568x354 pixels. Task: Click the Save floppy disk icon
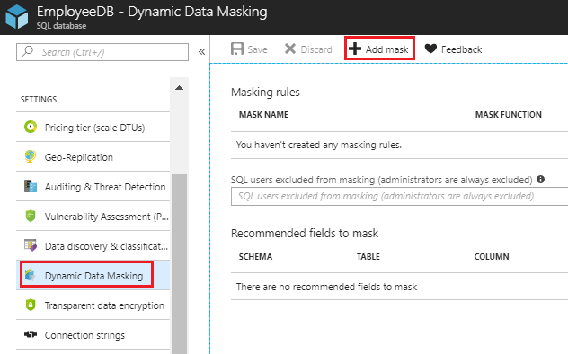tap(237, 49)
